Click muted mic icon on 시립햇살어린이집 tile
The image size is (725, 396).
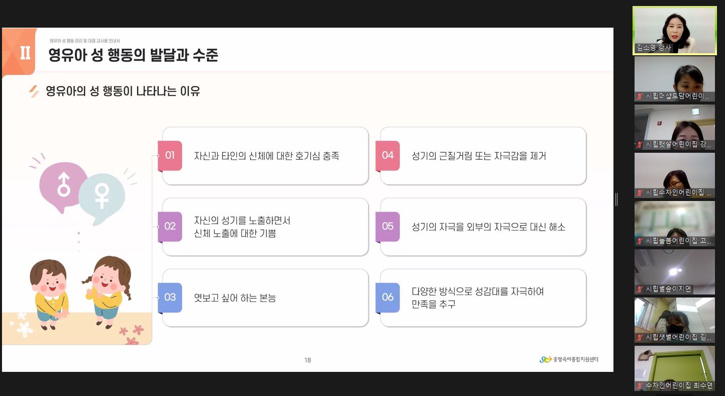tap(640, 145)
